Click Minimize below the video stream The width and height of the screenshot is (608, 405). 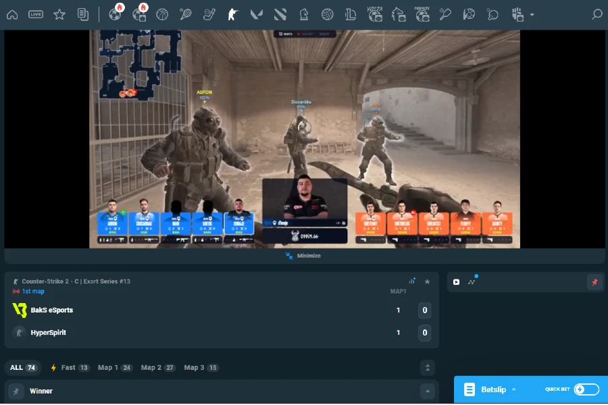304,256
